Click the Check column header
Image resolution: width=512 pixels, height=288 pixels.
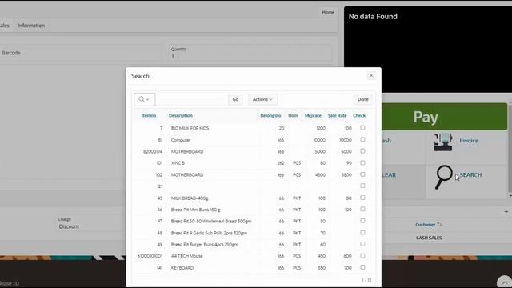359,115
